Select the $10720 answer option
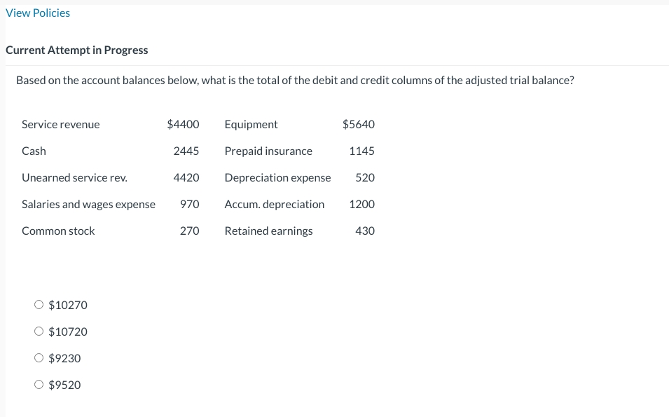Viewport: 669px width, 417px height. point(39,331)
